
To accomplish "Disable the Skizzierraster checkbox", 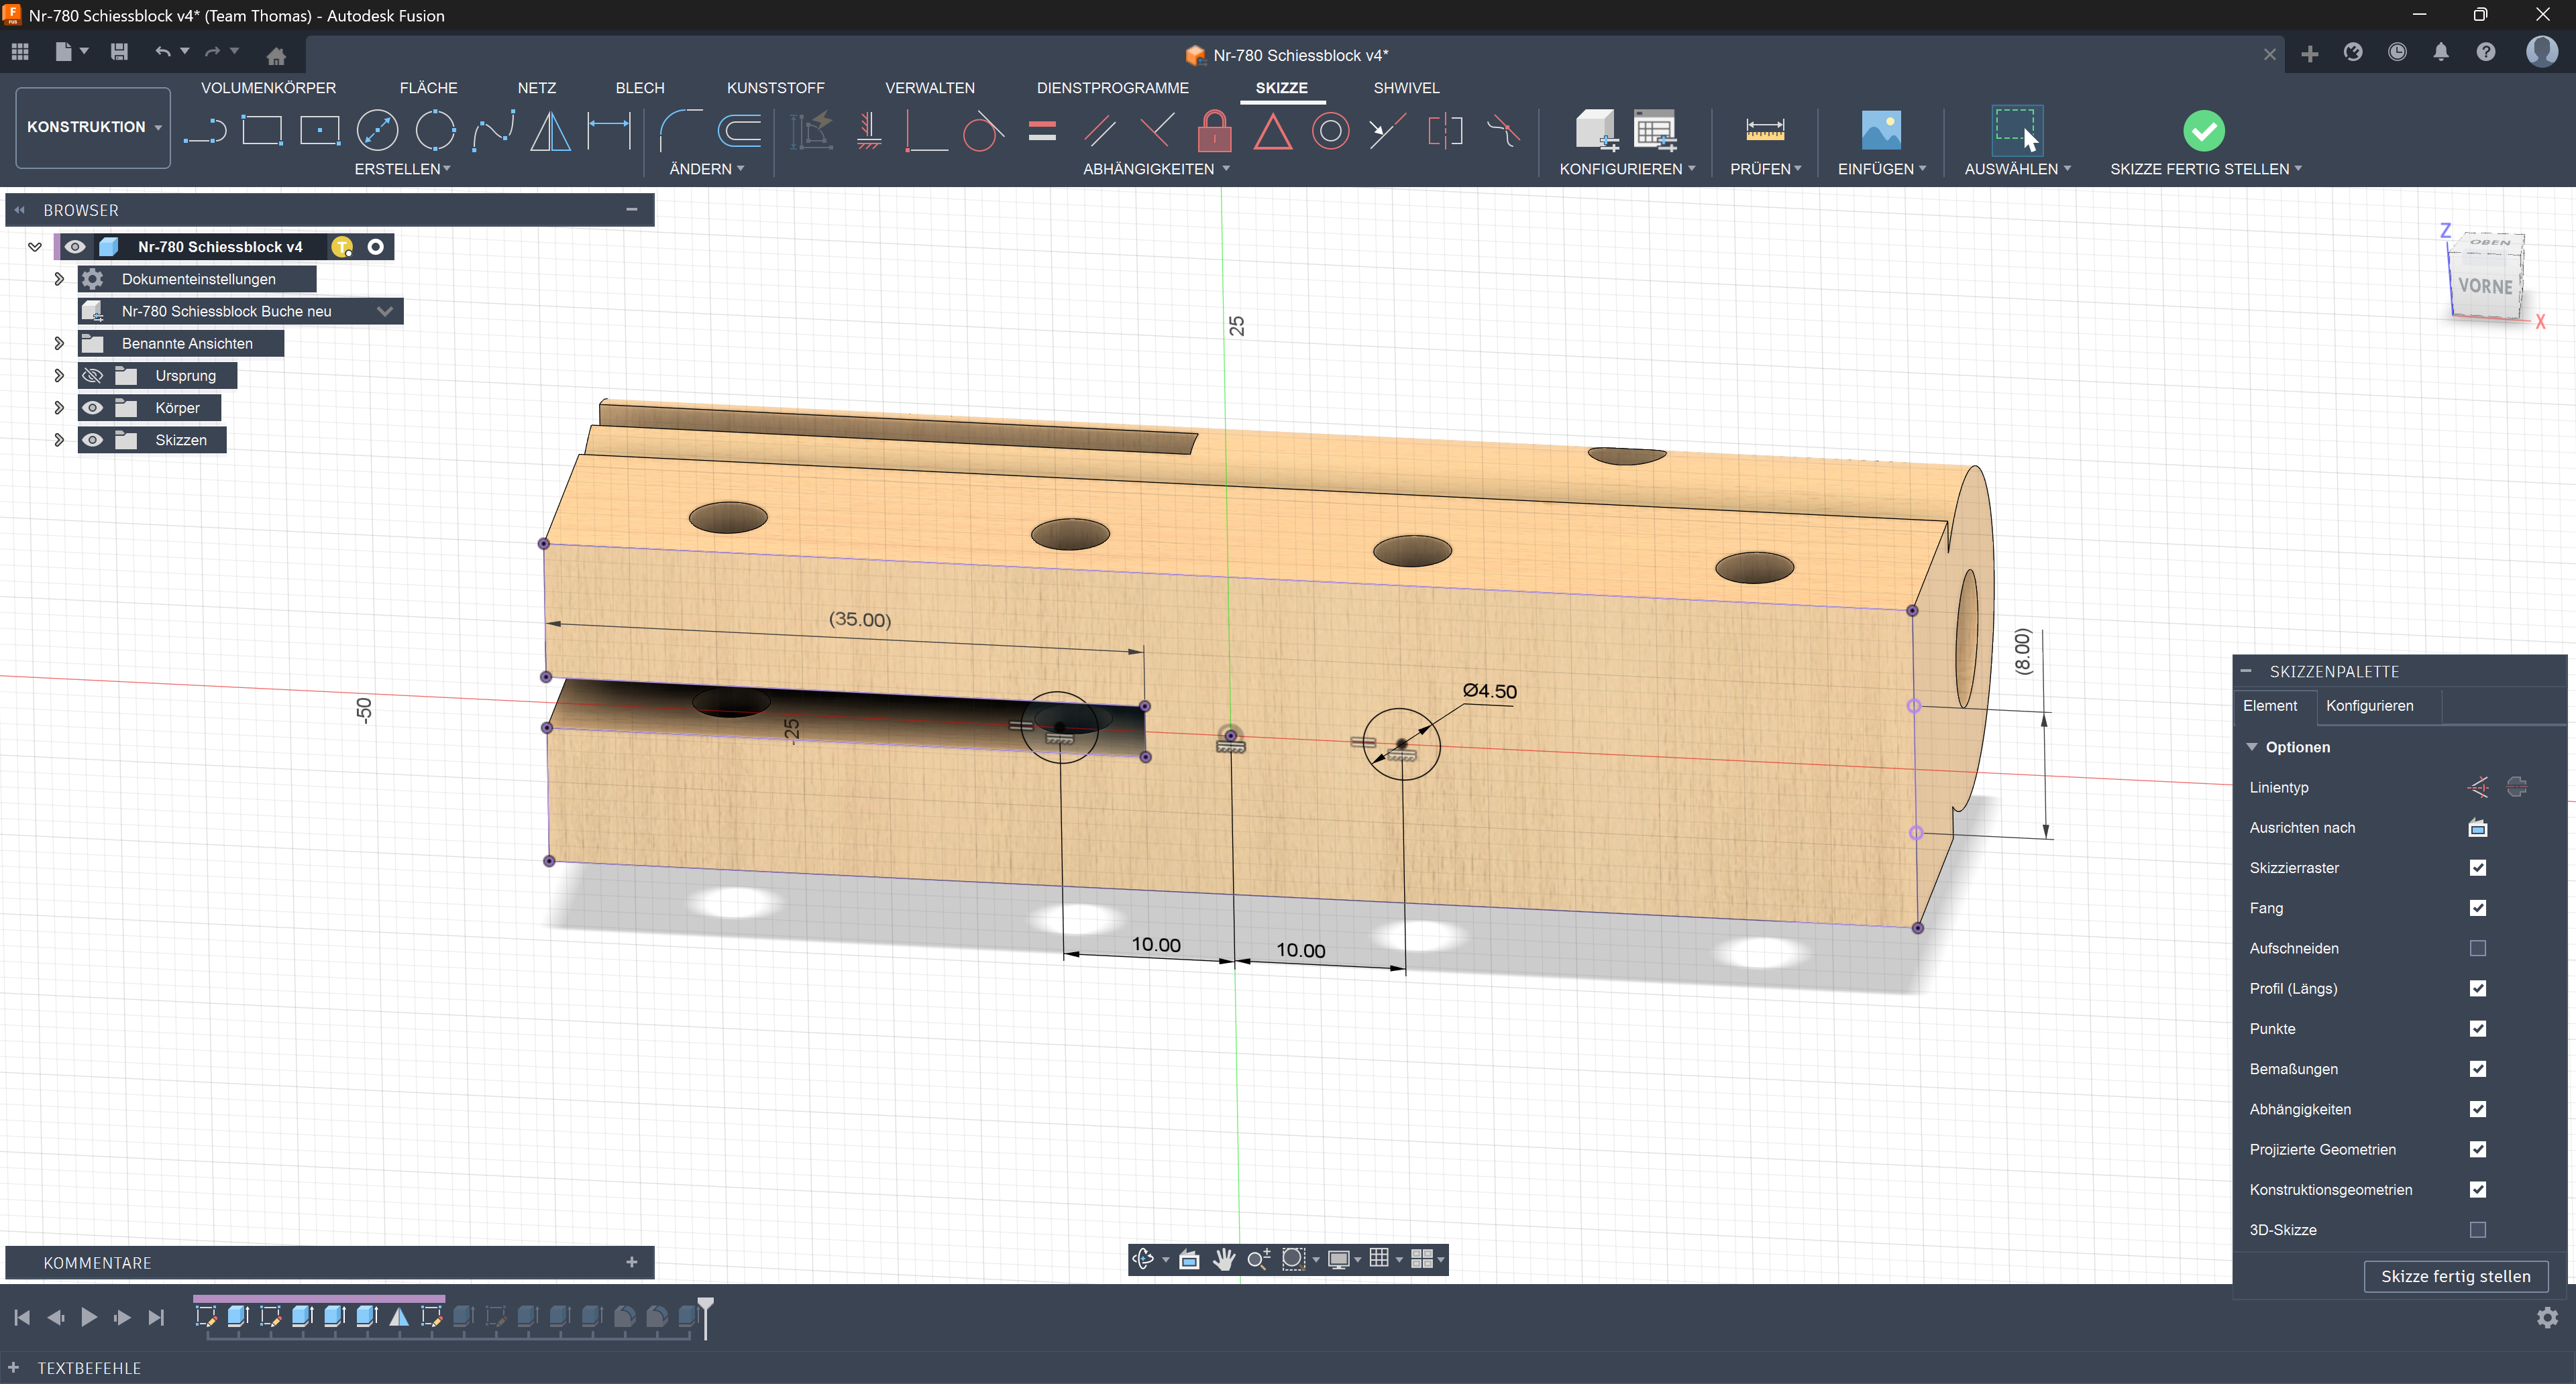I will (2477, 868).
